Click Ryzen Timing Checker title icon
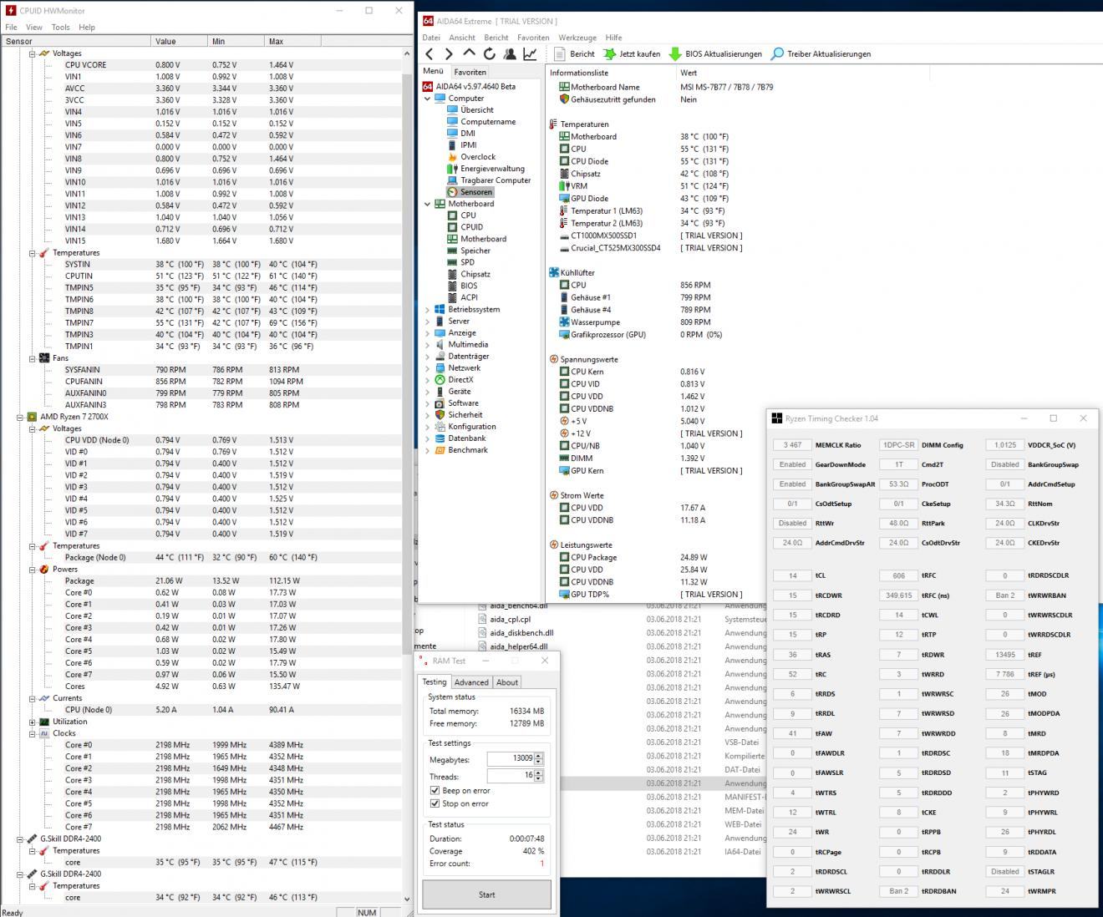The height and width of the screenshot is (917, 1103). pyautogui.click(x=777, y=418)
